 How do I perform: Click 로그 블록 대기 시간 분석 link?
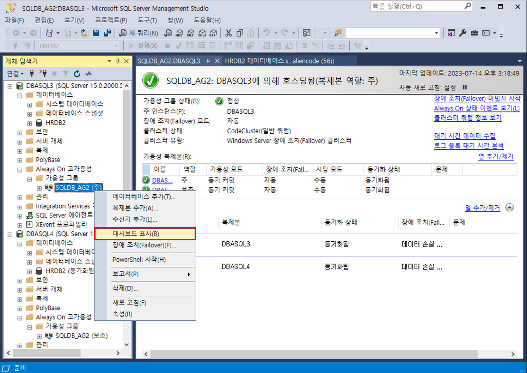pos(469,146)
